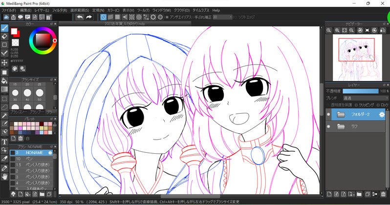Open the フィルタ(R) menu
Viewport: 390px width, 205px height.
pos(60,10)
